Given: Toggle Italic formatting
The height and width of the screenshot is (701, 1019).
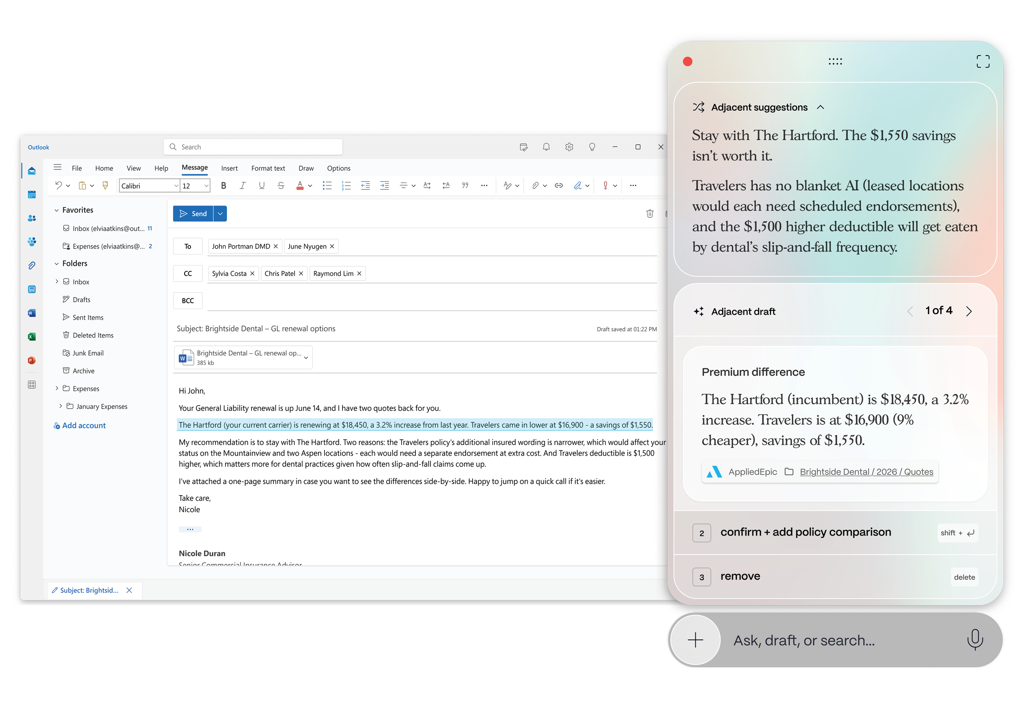Looking at the screenshot, I should [243, 186].
